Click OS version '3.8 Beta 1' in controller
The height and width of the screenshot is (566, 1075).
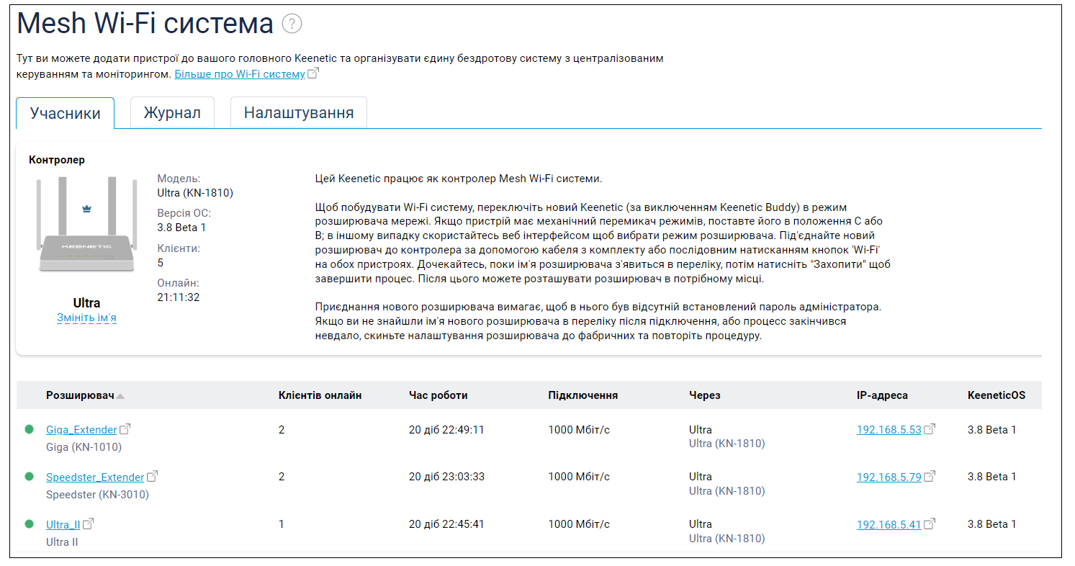click(181, 228)
